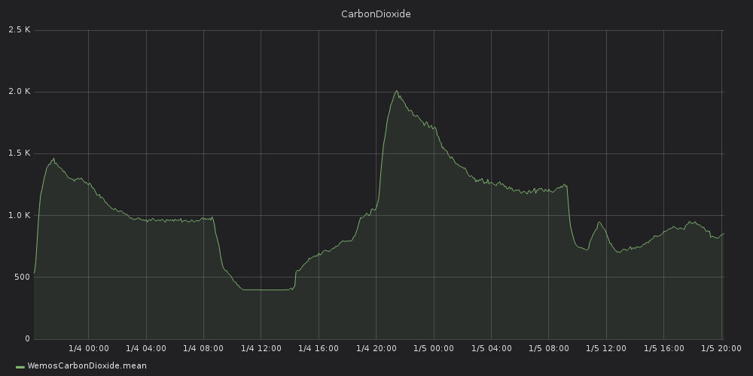This screenshot has width=753, height=376.
Task: Click the 2.0 K y-axis label
Action: point(19,92)
